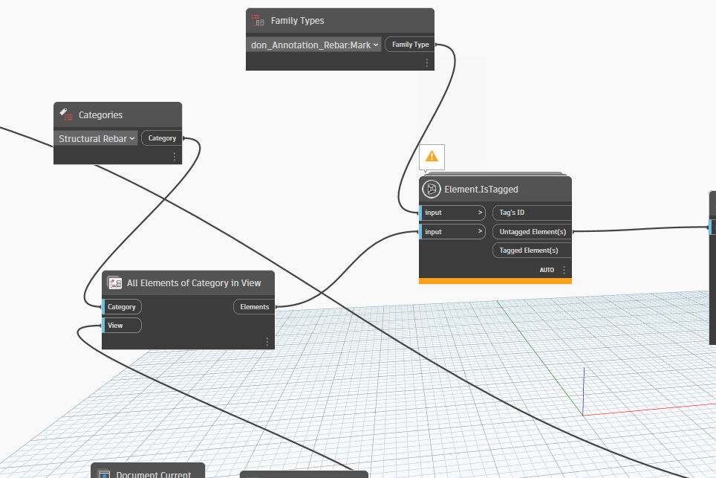Expand chevron on second input port of Element.IsTagged

[x=480, y=232]
